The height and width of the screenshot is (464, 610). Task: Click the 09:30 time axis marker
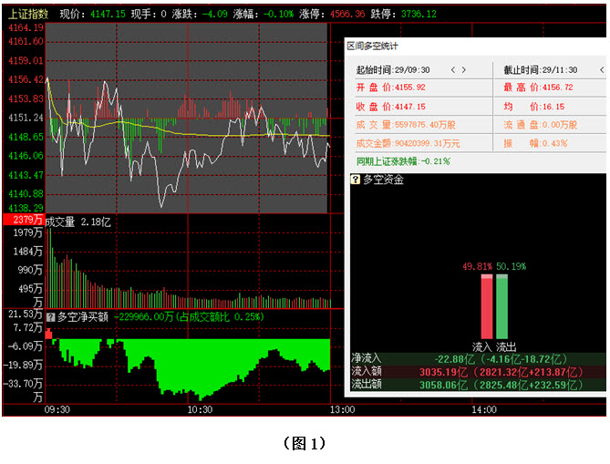pos(57,410)
